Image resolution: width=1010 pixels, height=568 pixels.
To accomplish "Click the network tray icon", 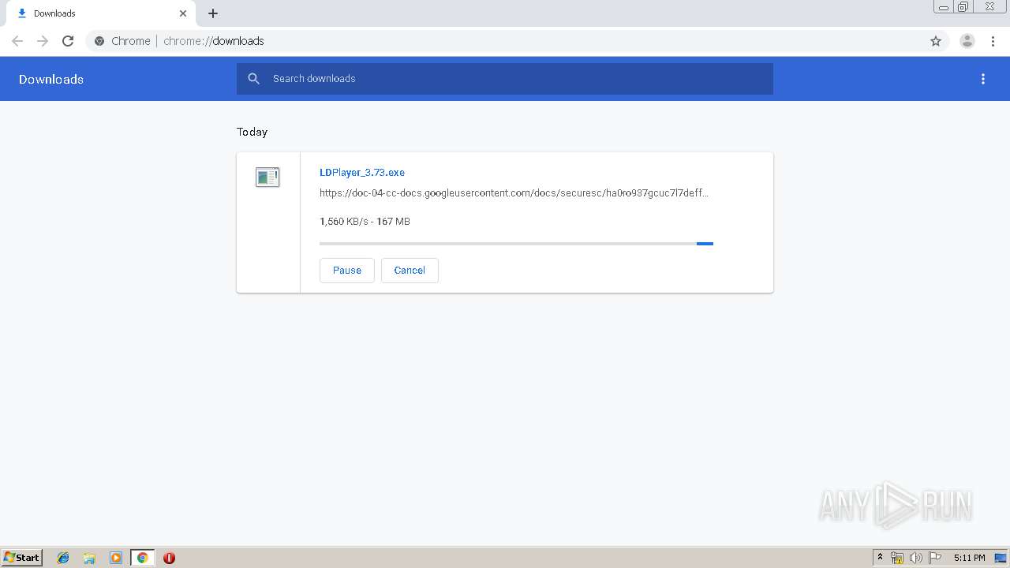I will (x=897, y=558).
